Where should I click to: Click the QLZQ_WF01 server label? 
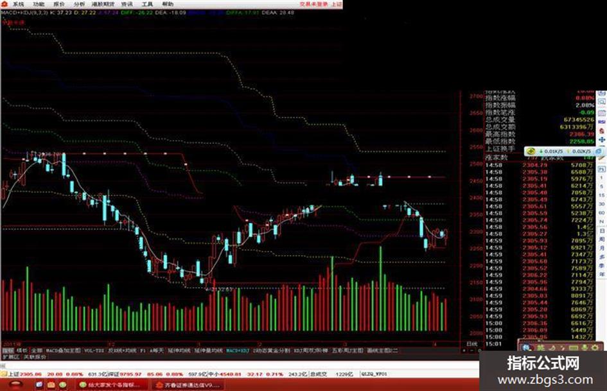(374, 374)
